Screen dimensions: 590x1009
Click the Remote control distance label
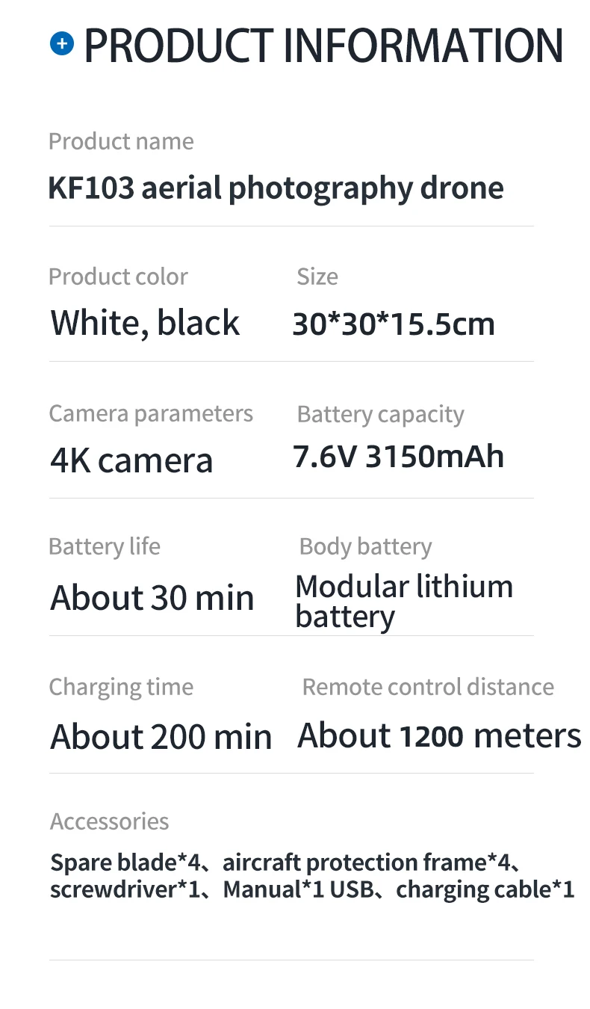click(x=428, y=688)
